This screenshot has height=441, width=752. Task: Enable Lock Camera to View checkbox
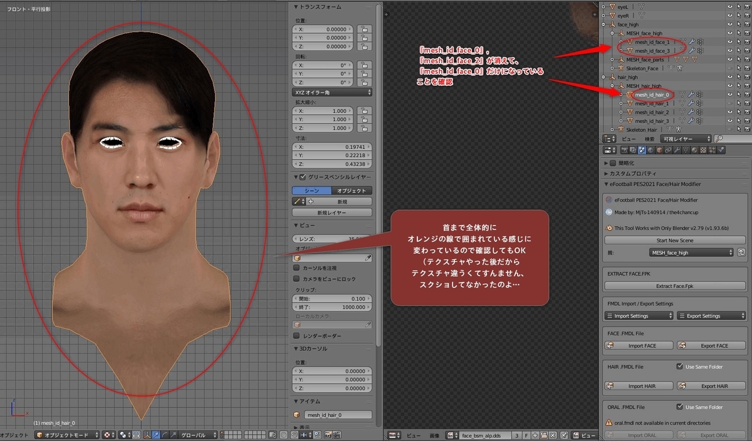[x=296, y=279]
